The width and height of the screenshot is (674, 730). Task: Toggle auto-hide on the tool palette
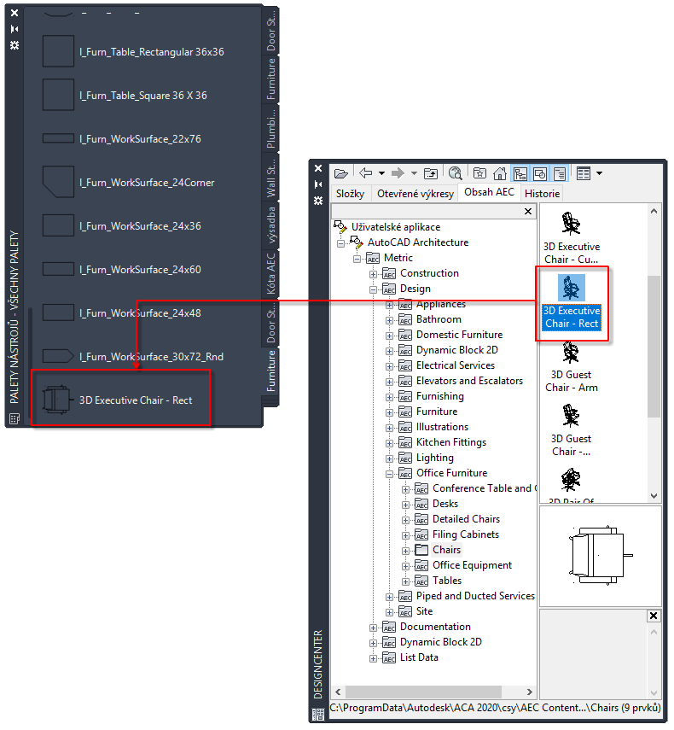pyautogui.click(x=15, y=29)
